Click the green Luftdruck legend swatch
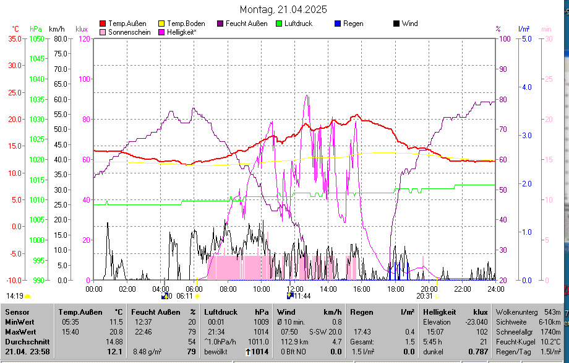 pos(279,24)
